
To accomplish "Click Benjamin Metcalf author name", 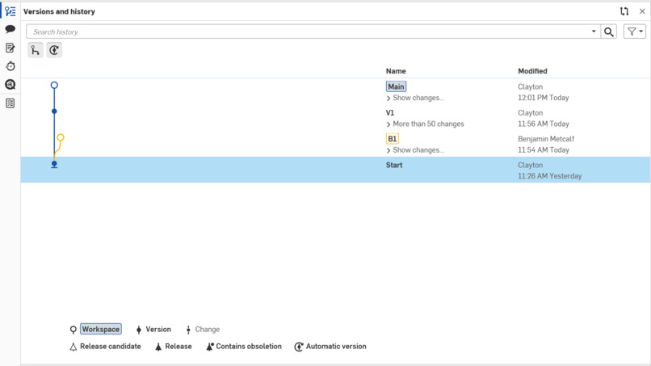I will click(546, 139).
